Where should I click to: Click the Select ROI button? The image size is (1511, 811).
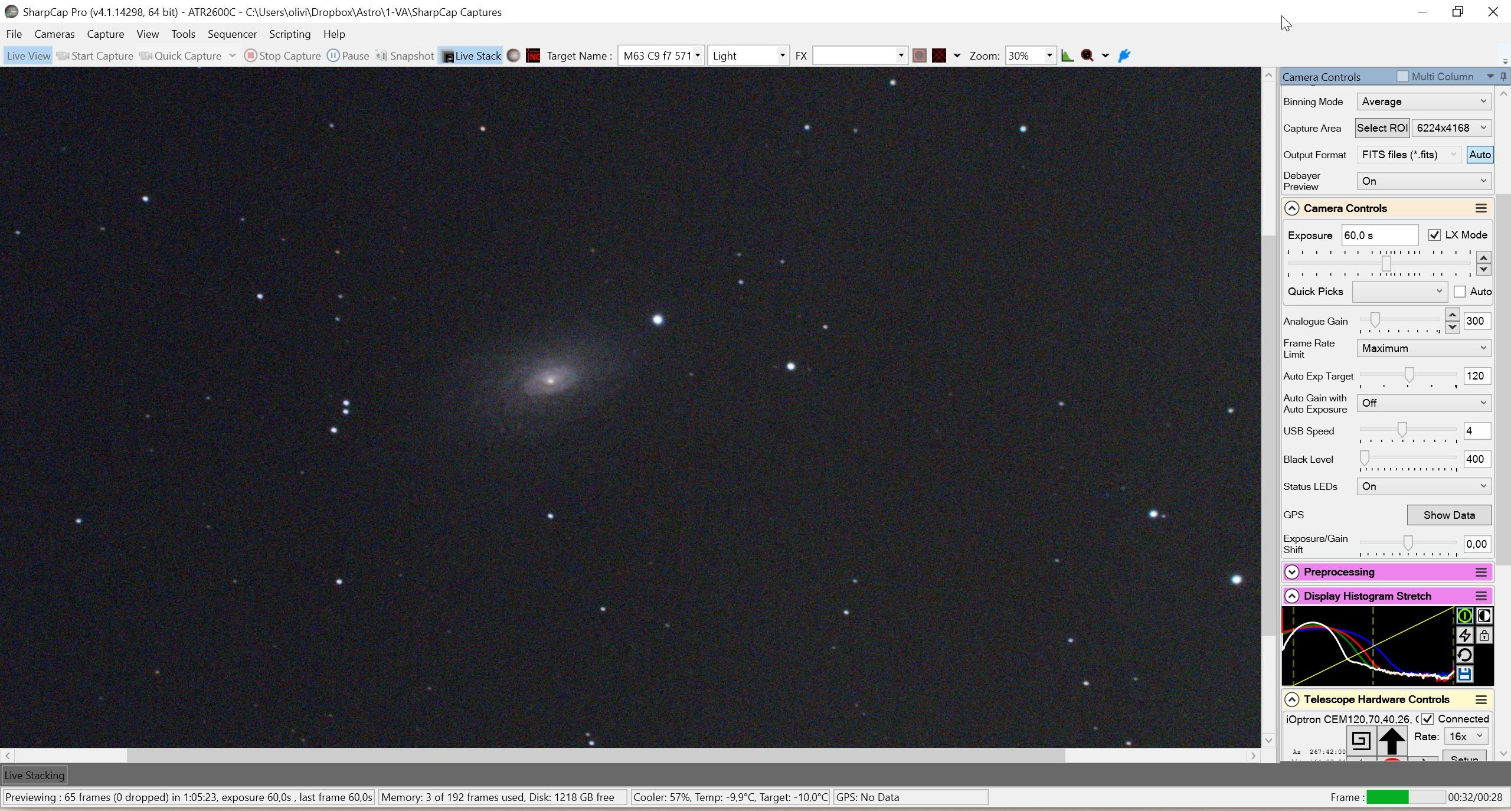pyautogui.click(x=1382, y=128)
